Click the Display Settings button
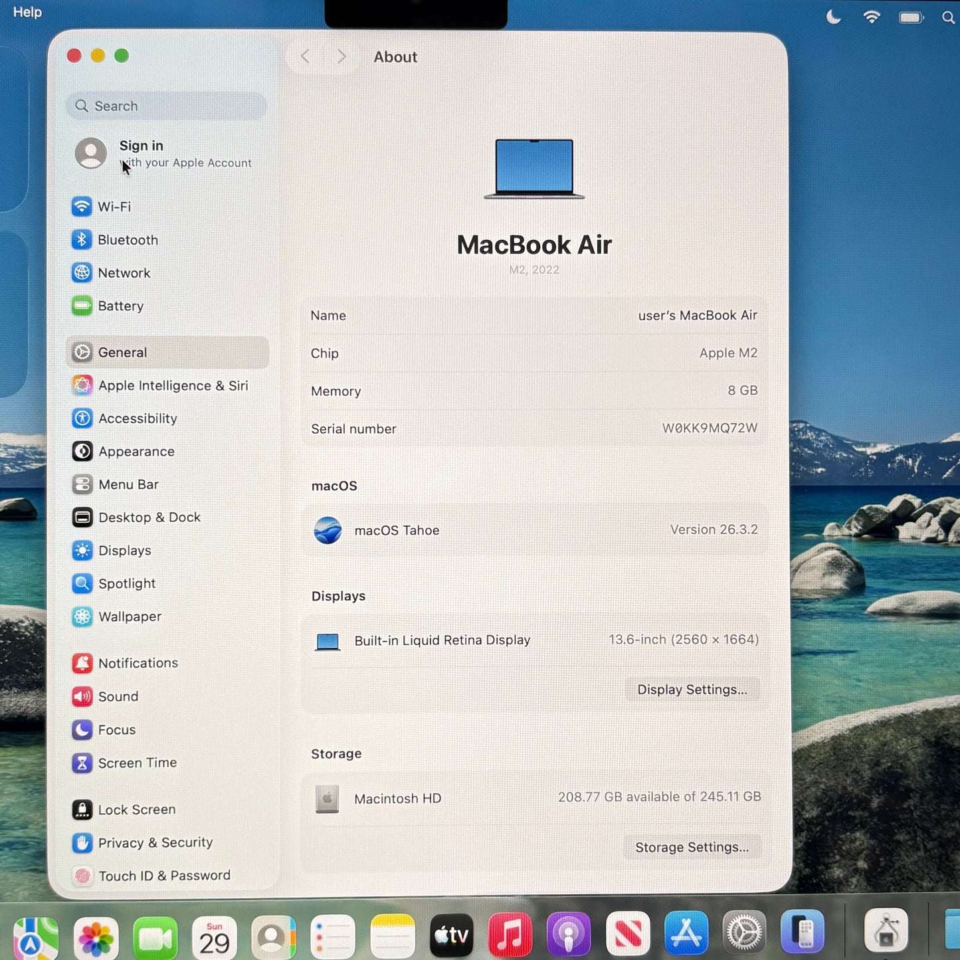 (692, 690)
